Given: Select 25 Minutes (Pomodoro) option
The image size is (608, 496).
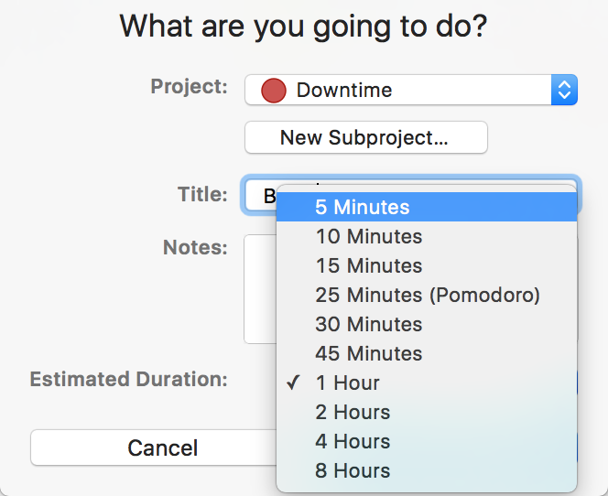Looking at the screenshot, I should coord(427,295).
